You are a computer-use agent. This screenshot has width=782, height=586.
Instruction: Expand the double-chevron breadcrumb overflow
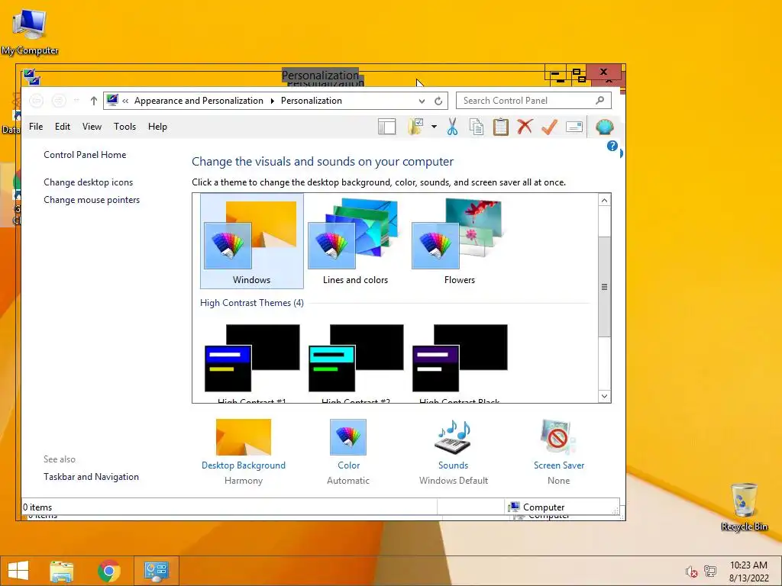click(125, 101)
